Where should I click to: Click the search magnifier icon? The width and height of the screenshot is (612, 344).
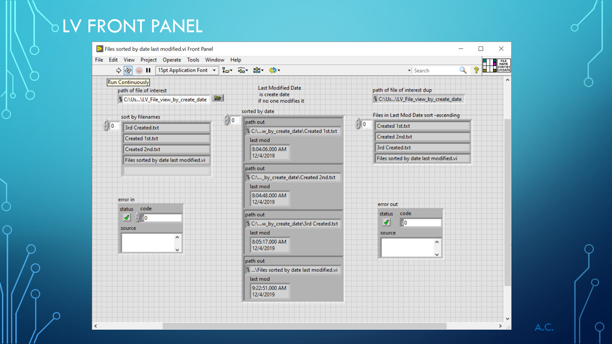(463, 70)
